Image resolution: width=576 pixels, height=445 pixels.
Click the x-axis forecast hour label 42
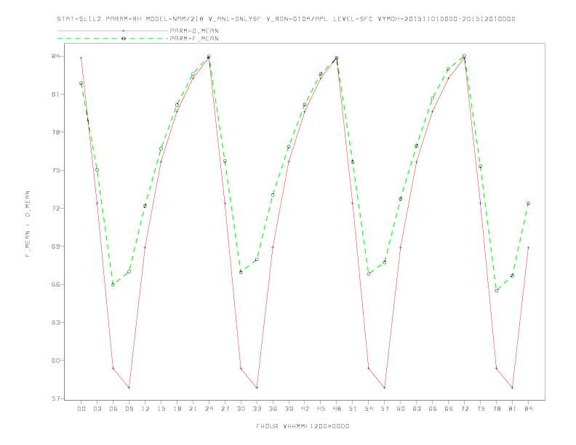coord(305,409)
